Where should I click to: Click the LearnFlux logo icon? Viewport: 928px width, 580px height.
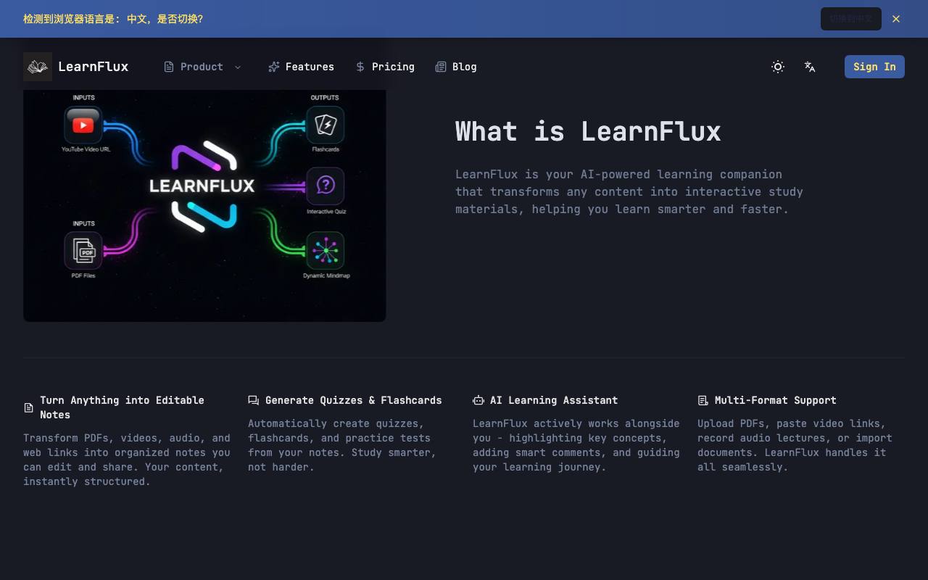click(38, 67)
